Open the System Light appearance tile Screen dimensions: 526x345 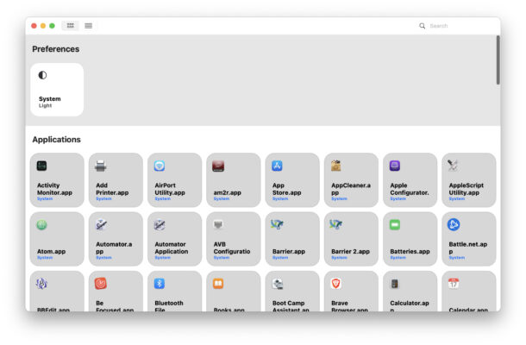[57, 90]
